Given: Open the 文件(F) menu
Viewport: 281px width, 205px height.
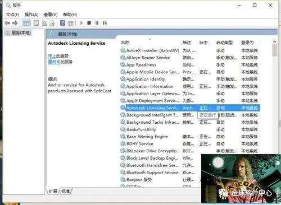Looking at the screenshot, I should pos(12,15).
